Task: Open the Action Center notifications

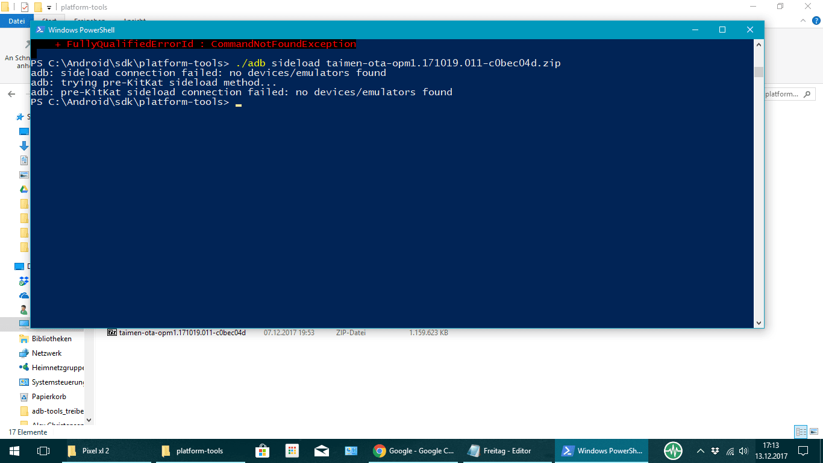Action: pyautogui.click(x=803, y=450)
